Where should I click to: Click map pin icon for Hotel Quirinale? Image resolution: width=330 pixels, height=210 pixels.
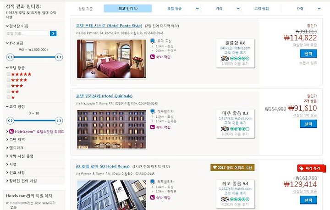point(153,111)
